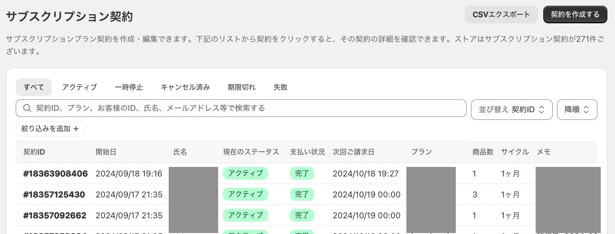Focus the contract search input field
The image size is (615, 234).
(247, 108)
